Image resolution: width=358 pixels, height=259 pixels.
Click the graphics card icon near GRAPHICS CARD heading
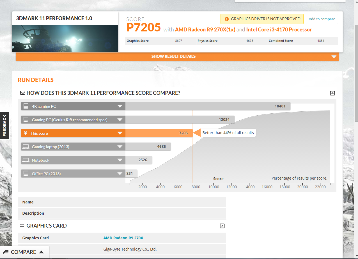pyautogui.click(x=22, y=226)
